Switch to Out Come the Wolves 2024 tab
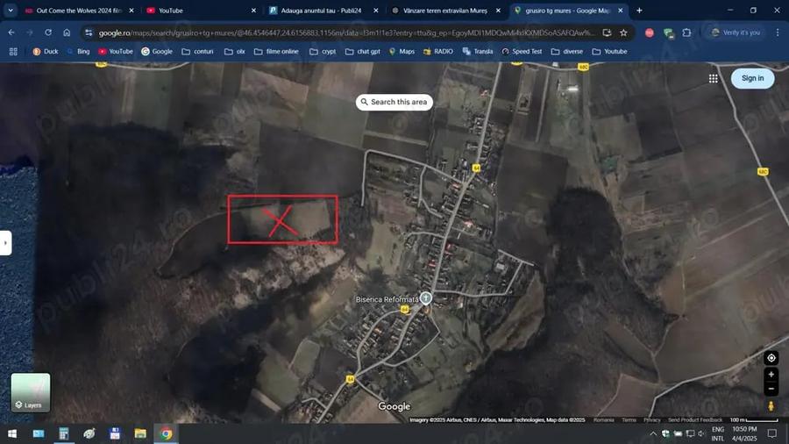The image size is (789, 444). 80,10
